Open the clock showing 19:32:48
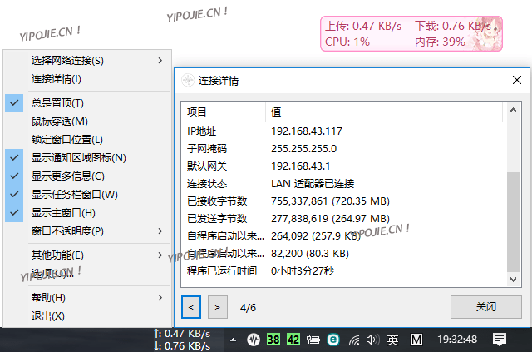The width and height of the screenshot is (532, 352). (x=457, y=339)
